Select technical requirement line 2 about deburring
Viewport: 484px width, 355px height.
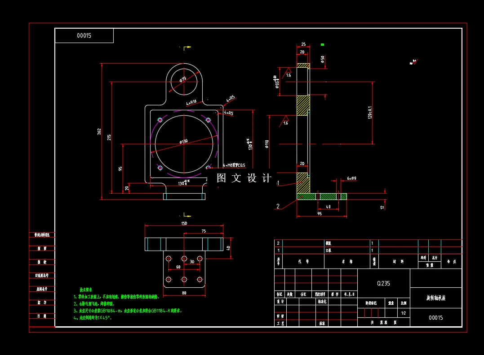click(94, 303)
